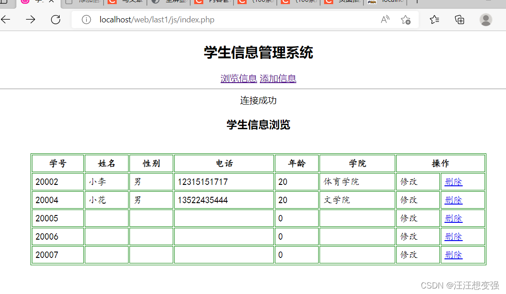
Task: Open the collections icon
Action: pos(460,20)
